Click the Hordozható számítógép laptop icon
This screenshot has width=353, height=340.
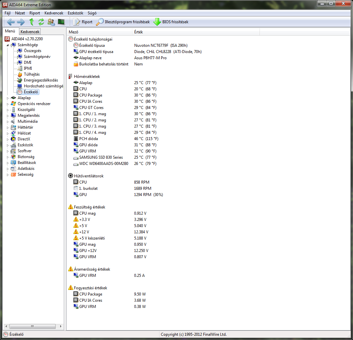coord(20,86)
